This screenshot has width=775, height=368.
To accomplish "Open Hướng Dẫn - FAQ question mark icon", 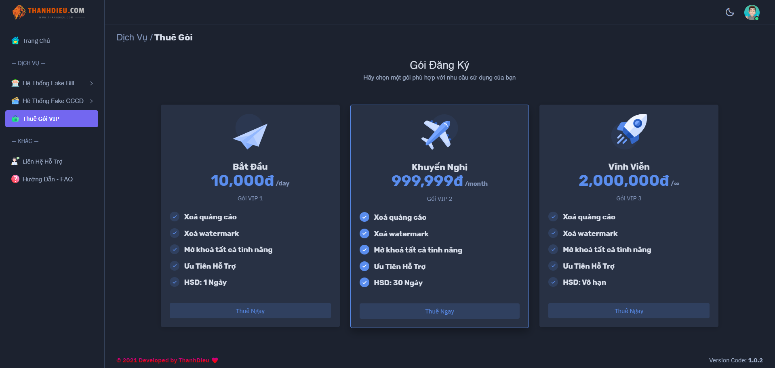I will click(15, 179).
